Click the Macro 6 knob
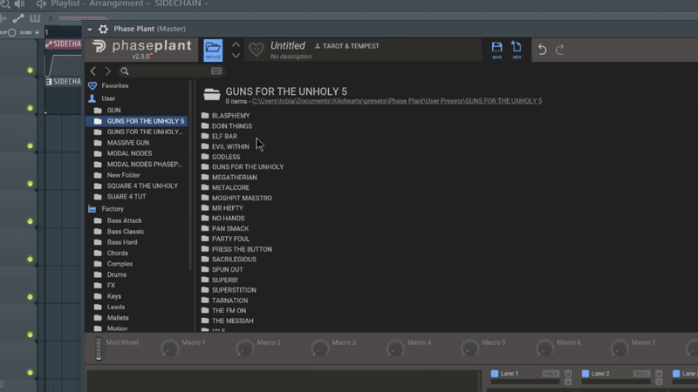This screenshot has width=698, height=392. pyautogui.click(x=544, y=348)
